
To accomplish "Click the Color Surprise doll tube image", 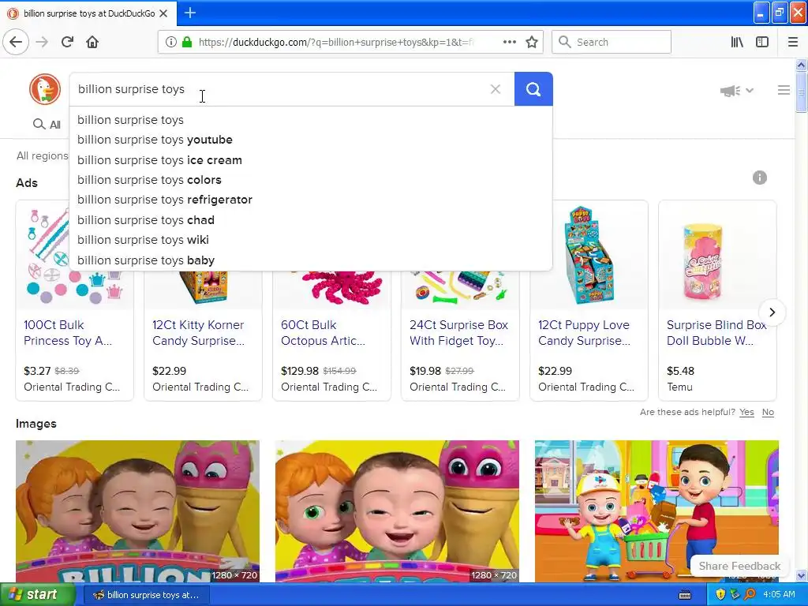I will (x=702, y=261).
